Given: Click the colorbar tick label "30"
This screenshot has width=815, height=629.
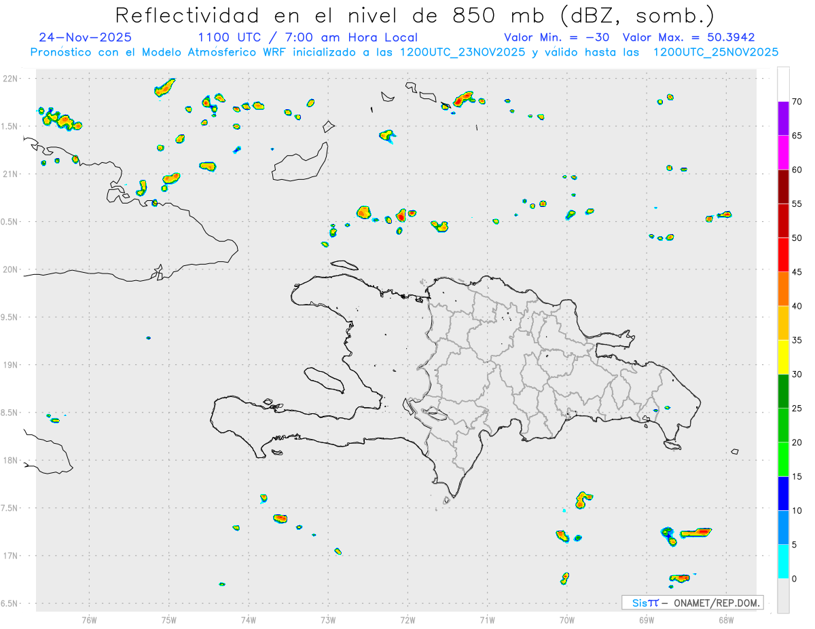Looking at the screenshot, I should click(x=797, y=375).
